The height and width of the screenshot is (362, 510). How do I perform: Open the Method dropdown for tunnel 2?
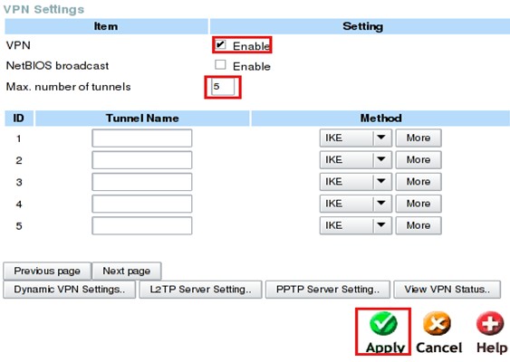tap(355, 160)
